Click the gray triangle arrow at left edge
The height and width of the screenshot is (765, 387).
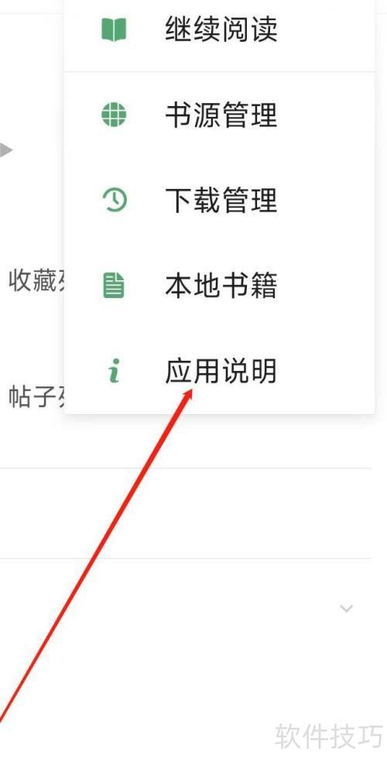pyautogui.click(x=6, y=150)
